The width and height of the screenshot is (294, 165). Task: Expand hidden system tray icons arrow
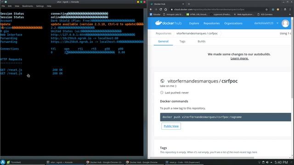(271, 162)
